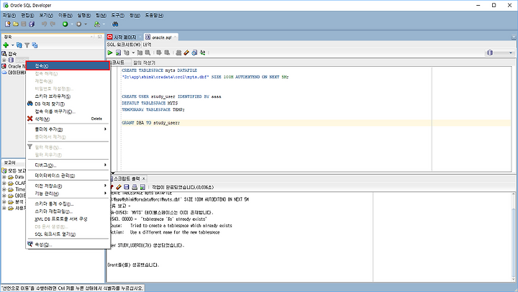
Task: Click the binoculars Find DB object toolbar icon
Action: coord(115,24)
